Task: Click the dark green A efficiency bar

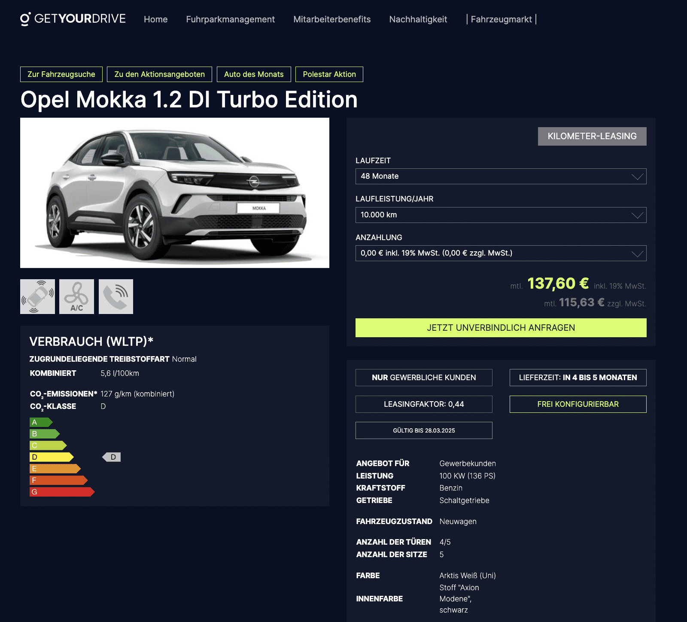Action: tap(41, 422)
